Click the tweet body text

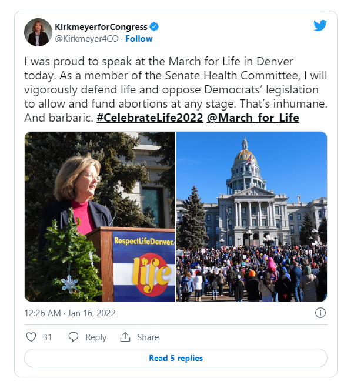(x=176, y=89)
